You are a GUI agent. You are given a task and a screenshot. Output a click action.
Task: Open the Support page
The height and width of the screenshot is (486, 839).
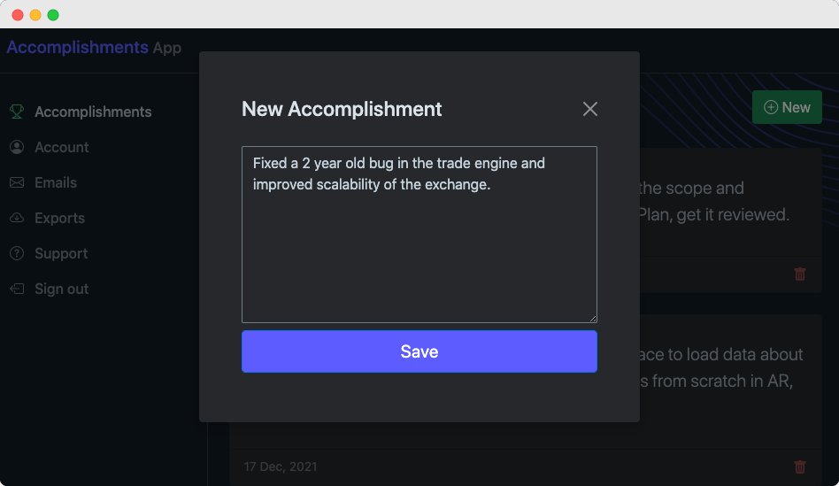click(61, 253)
